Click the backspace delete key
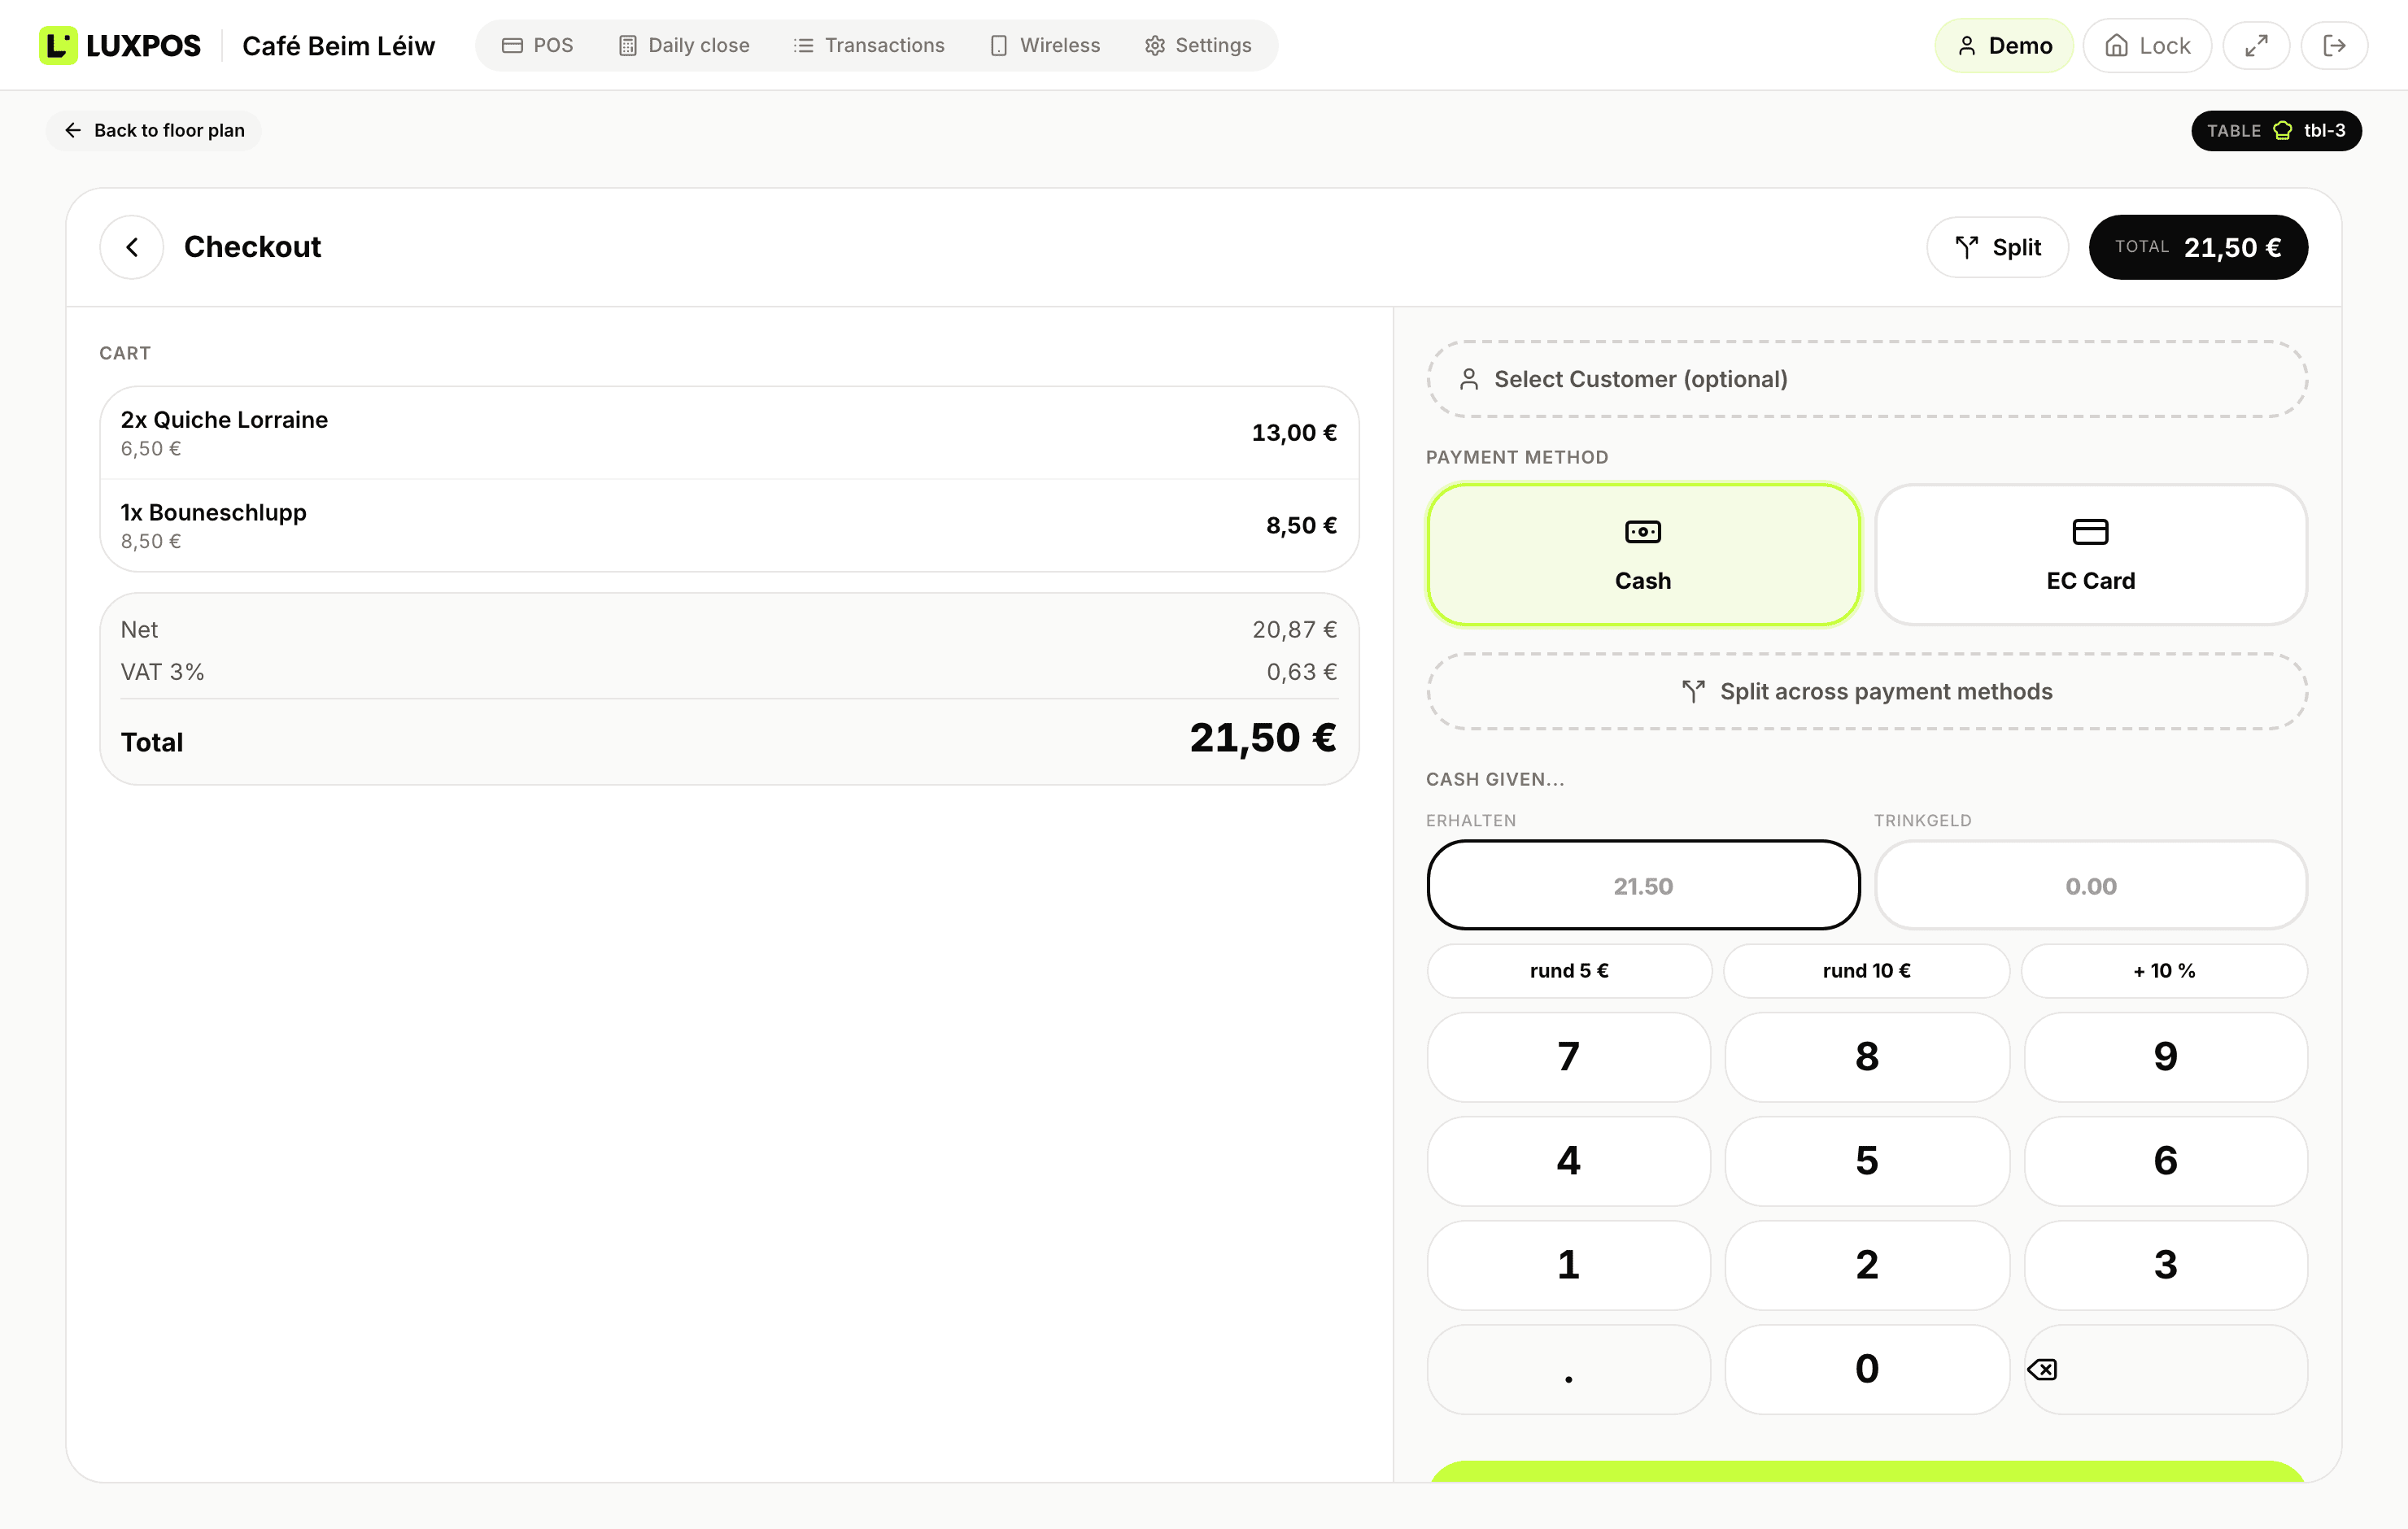 point(2165,1369)
